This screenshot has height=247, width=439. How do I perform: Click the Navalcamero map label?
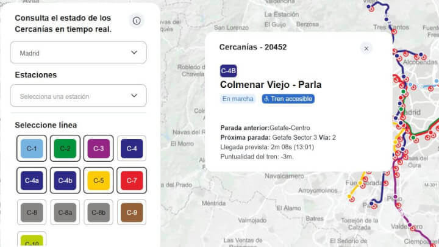[284, 176]
